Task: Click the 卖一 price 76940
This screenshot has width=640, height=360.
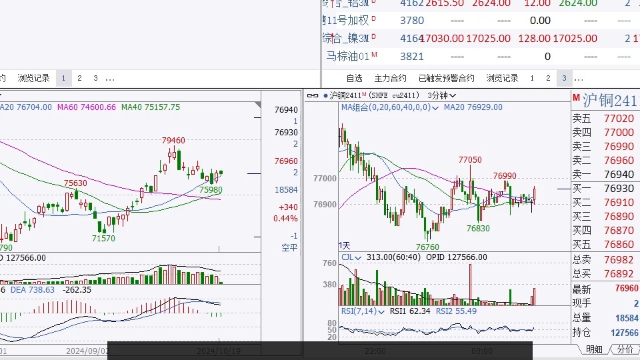Action: (x=619, y=174)
